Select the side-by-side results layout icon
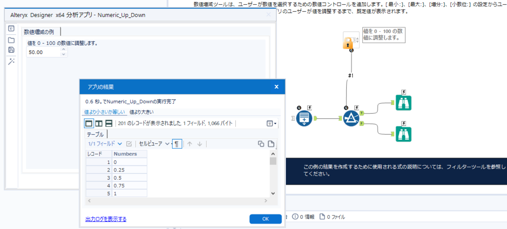The height and width of the screenshot is (229, 507). [x=99, y=123]
